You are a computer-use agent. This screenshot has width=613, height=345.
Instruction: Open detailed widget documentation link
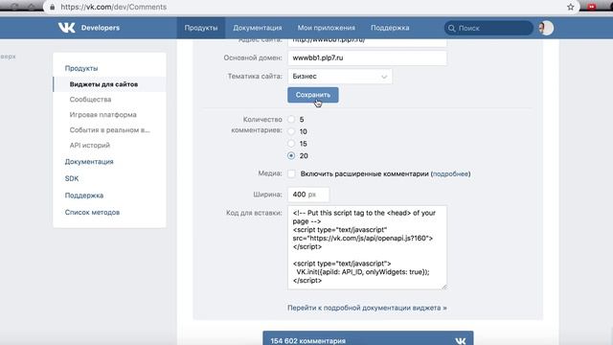point(367,308)
